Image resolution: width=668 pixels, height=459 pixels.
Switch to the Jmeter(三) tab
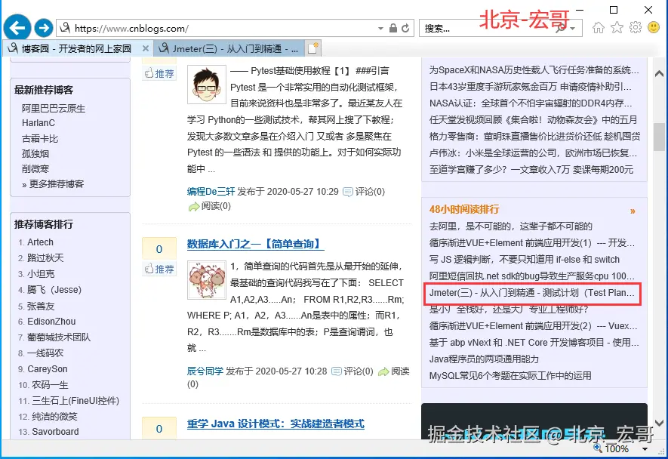click(229, 48)
